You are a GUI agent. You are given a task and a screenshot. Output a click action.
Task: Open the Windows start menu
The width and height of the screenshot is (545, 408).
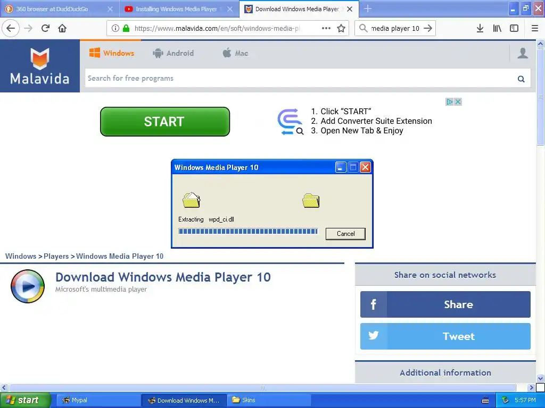(x=25, y=400)
